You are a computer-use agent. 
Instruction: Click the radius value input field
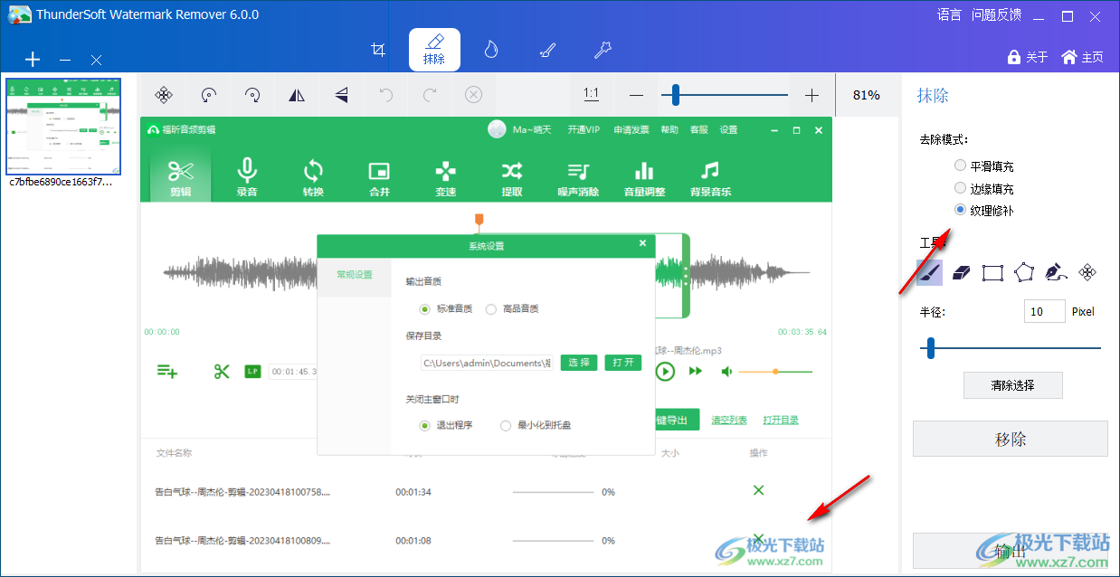[1045, 311]
